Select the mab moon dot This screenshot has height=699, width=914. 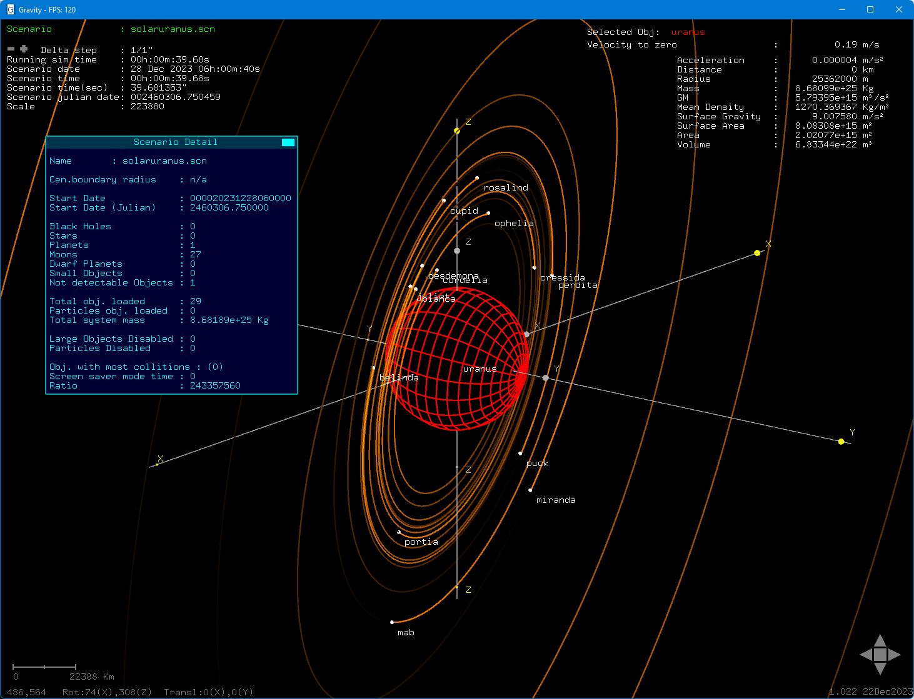click(x=392, y=622)
